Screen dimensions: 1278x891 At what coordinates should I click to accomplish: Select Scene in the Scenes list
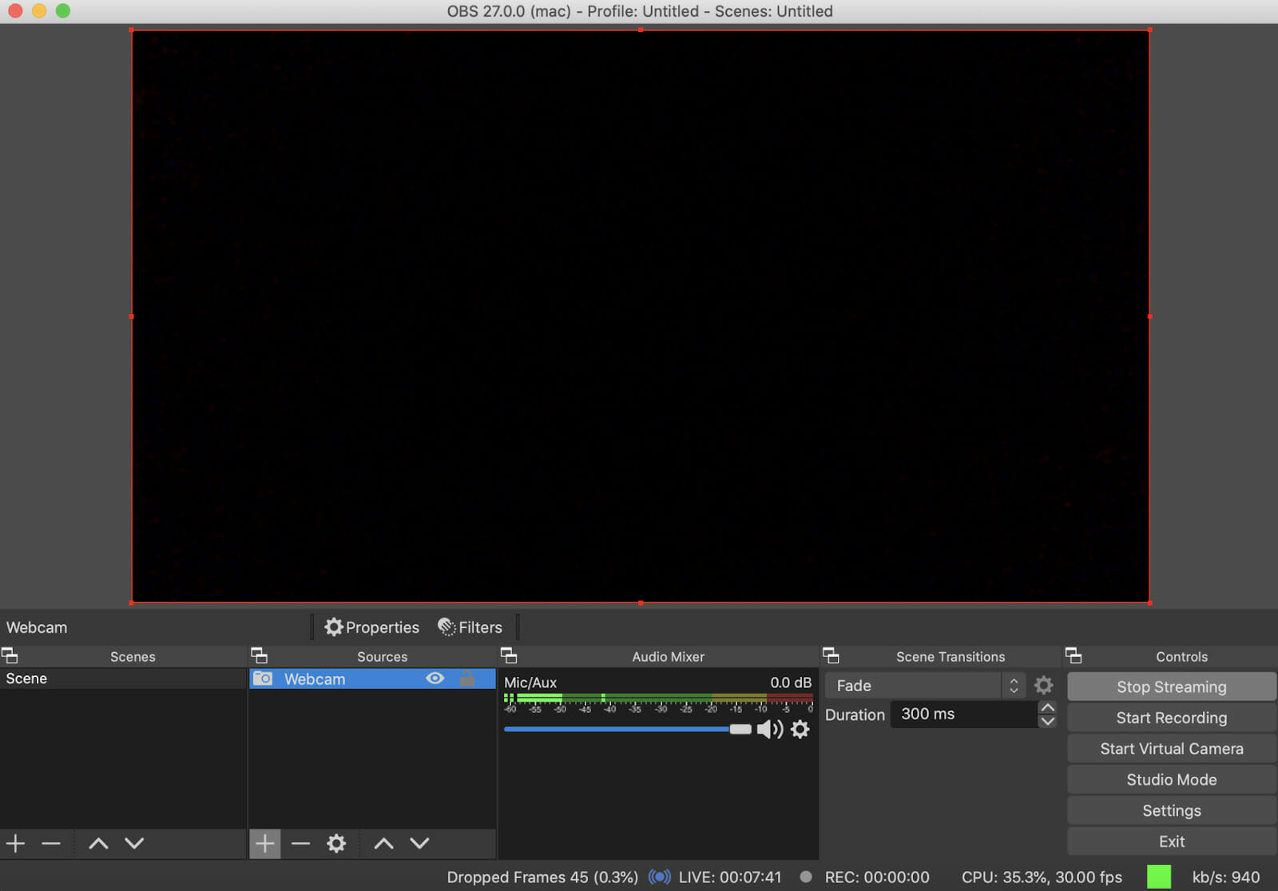[x=26, y=678]
